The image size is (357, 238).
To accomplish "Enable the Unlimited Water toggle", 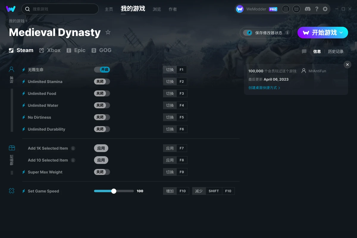I will tap(102, 105).
